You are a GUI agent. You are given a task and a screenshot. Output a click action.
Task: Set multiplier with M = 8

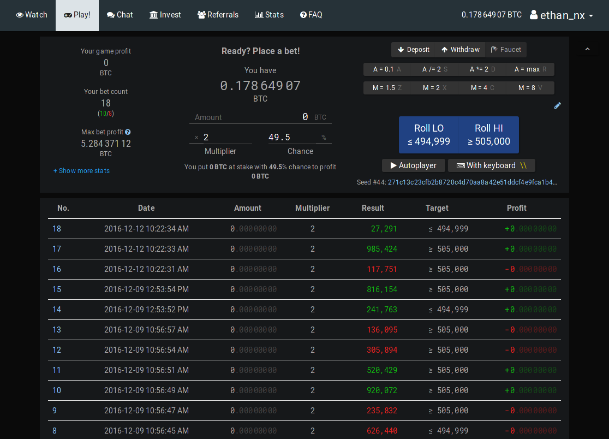(530, 88)
